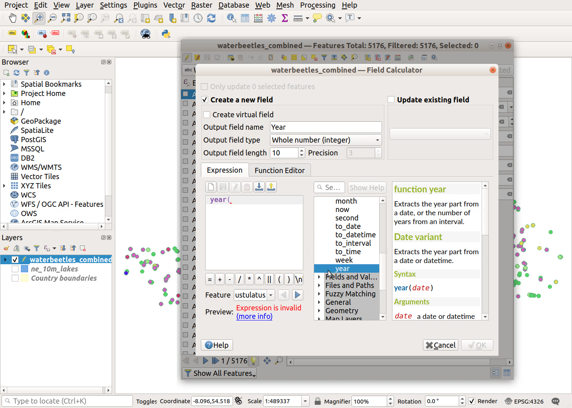Screen dimensions: 572x408
Task: Click the Statistical Summary sigma icon
Action: click(285, 18)
